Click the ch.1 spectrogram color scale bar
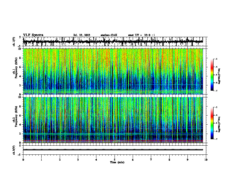This screenshot has height=179, width=232. (x=212, y=75)
